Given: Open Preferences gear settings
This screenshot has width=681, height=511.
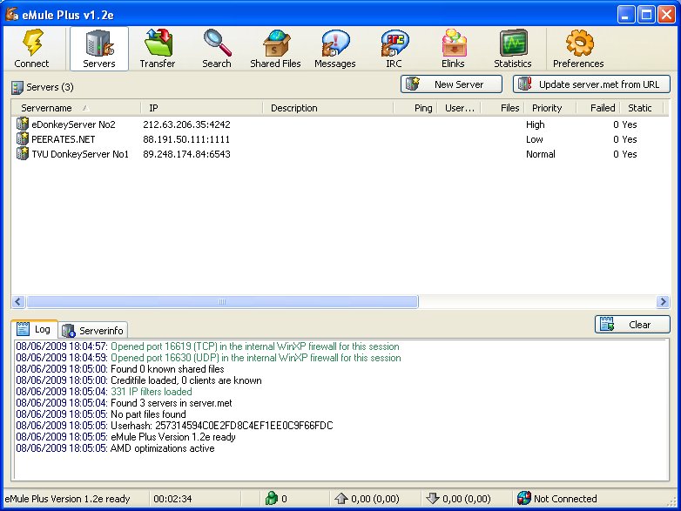Looking at the screenshot, I should click(x=578, y=49).
